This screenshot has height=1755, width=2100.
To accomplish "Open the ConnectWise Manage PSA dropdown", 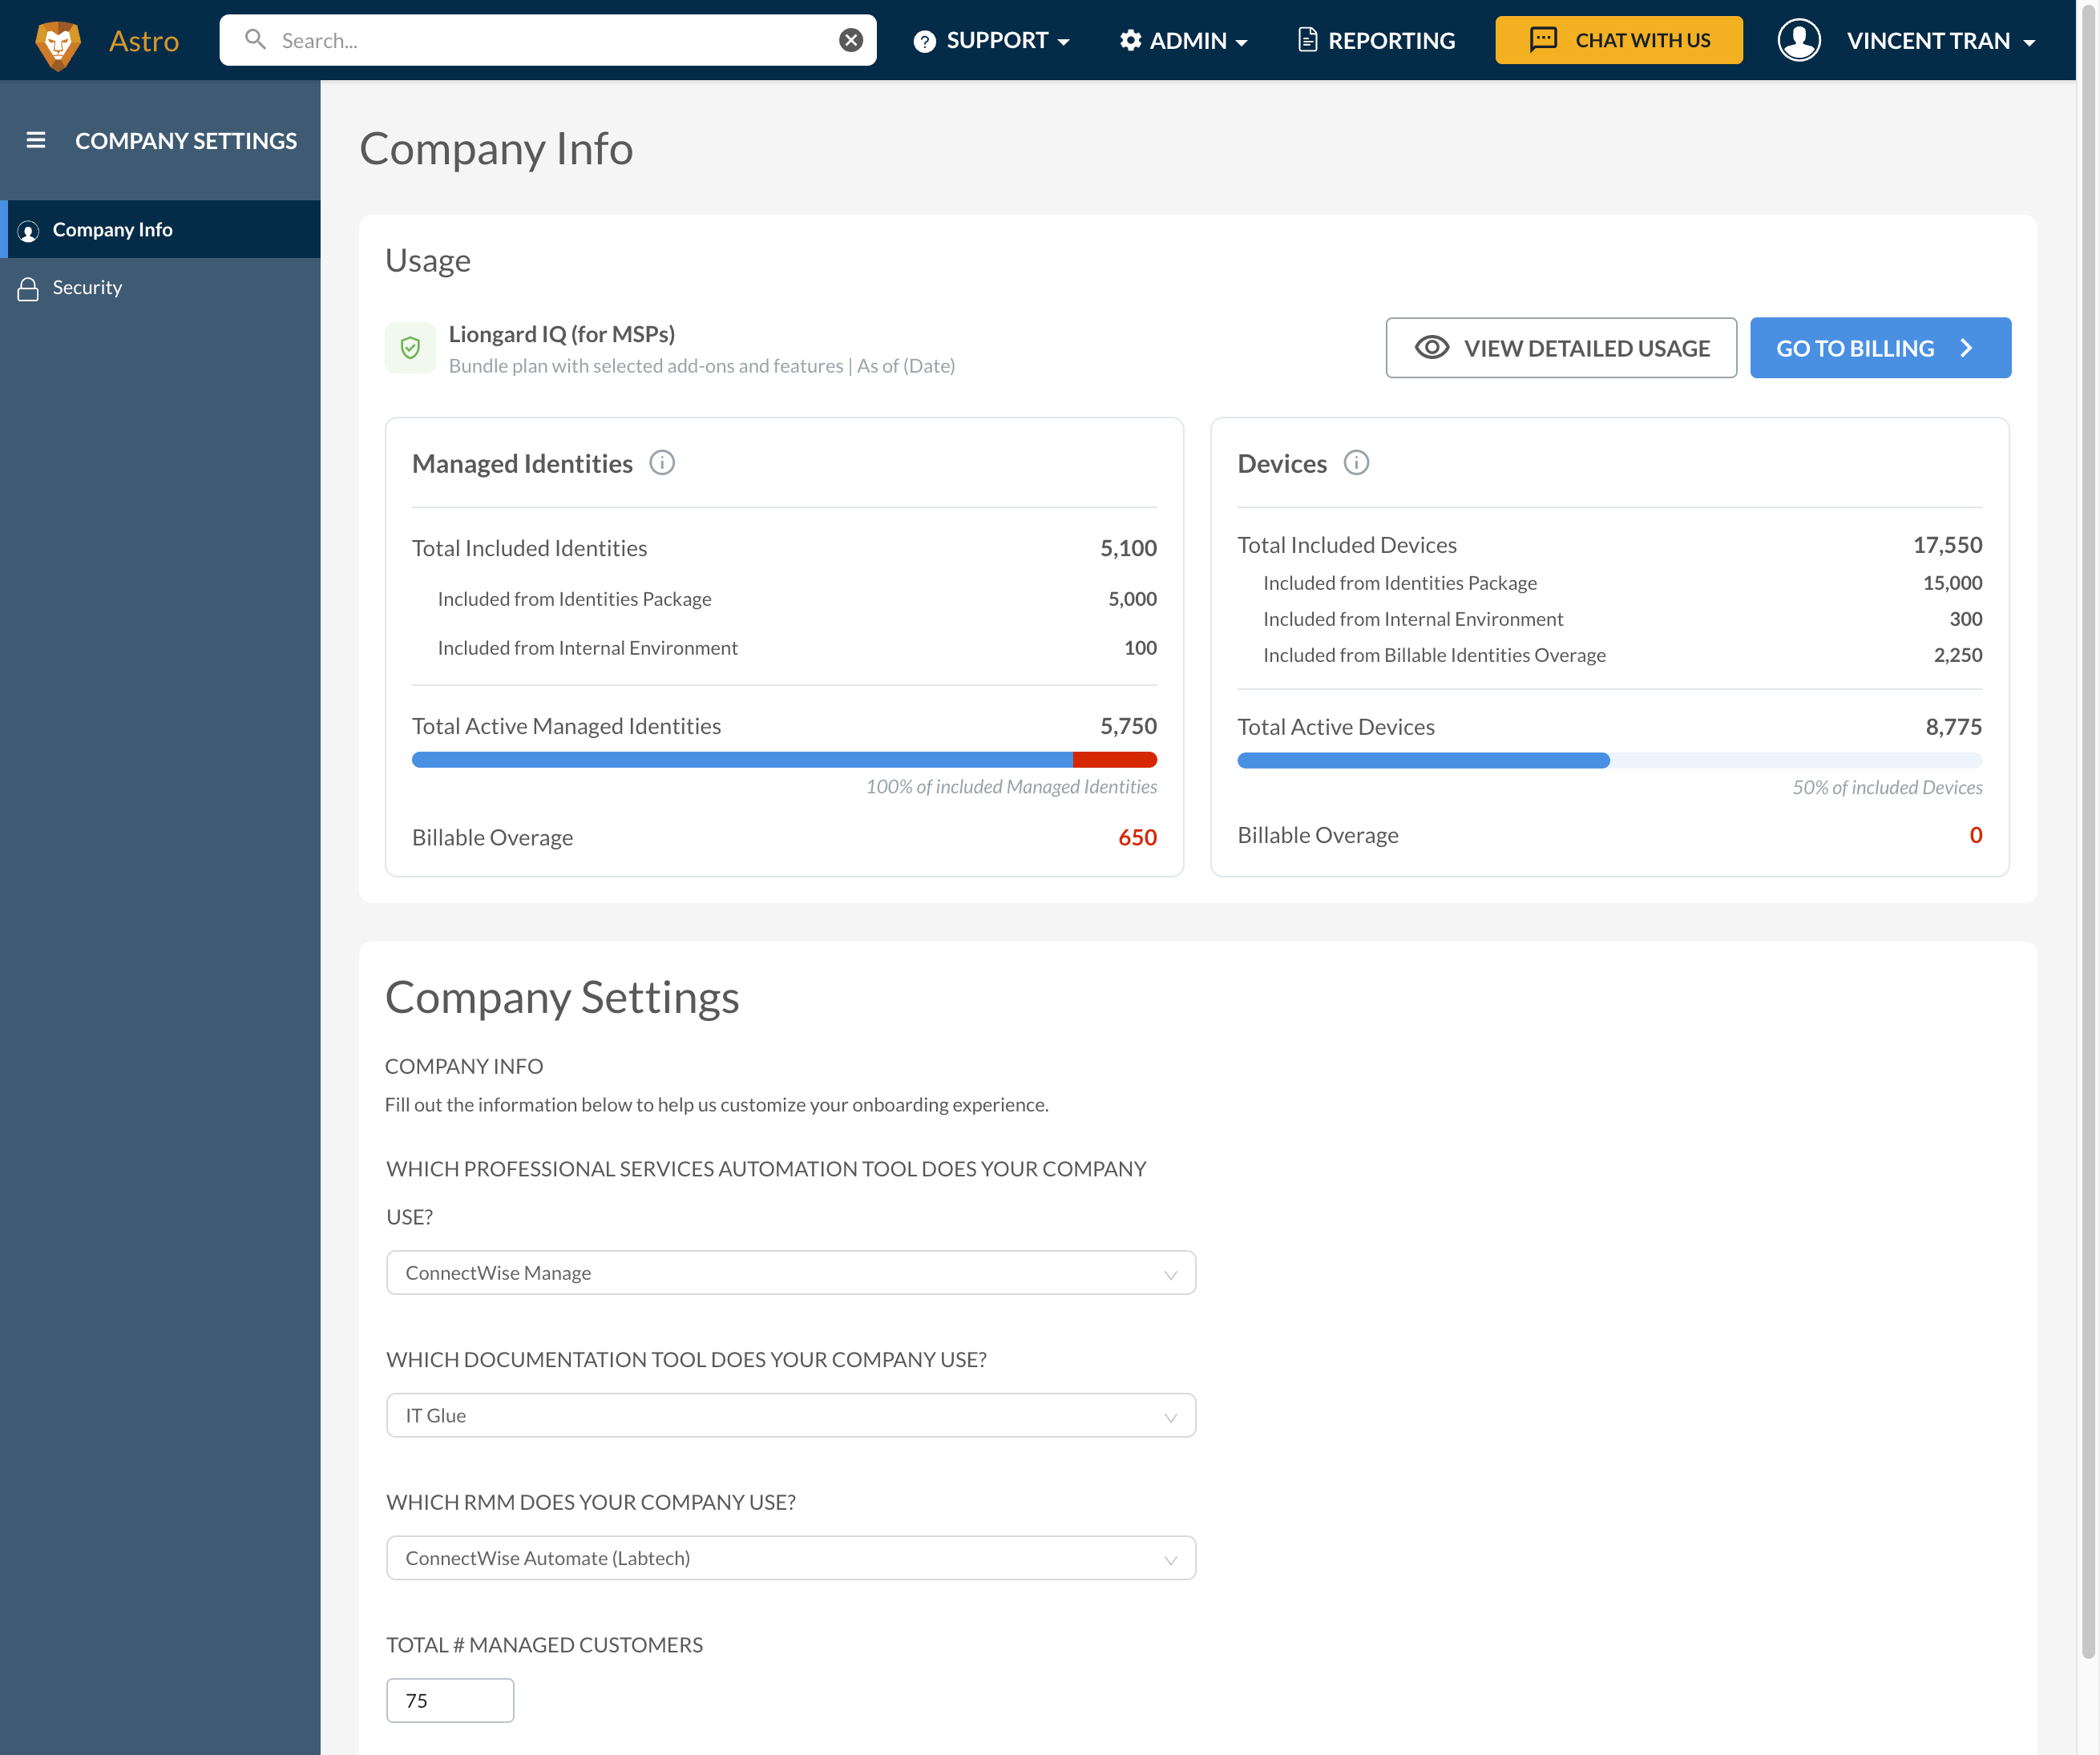I will (791, 1273).
